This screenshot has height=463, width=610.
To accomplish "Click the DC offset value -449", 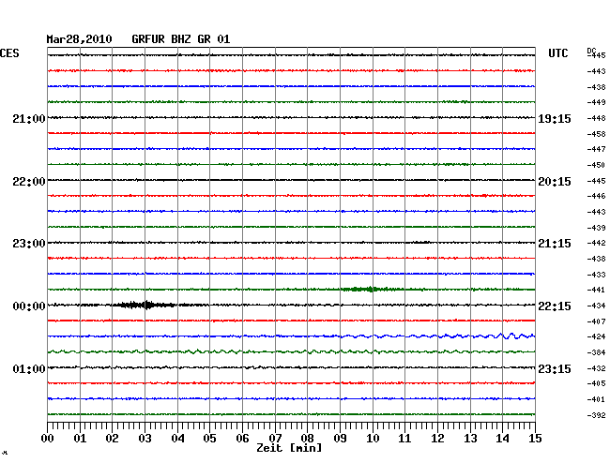I will tap(596, 102).
